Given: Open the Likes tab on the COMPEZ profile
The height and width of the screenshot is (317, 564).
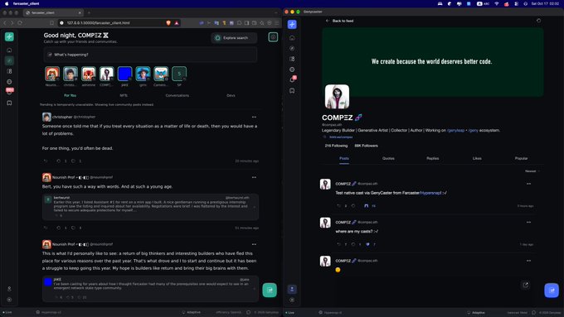Looking at the screenshot, I should (x=477, y=158).
